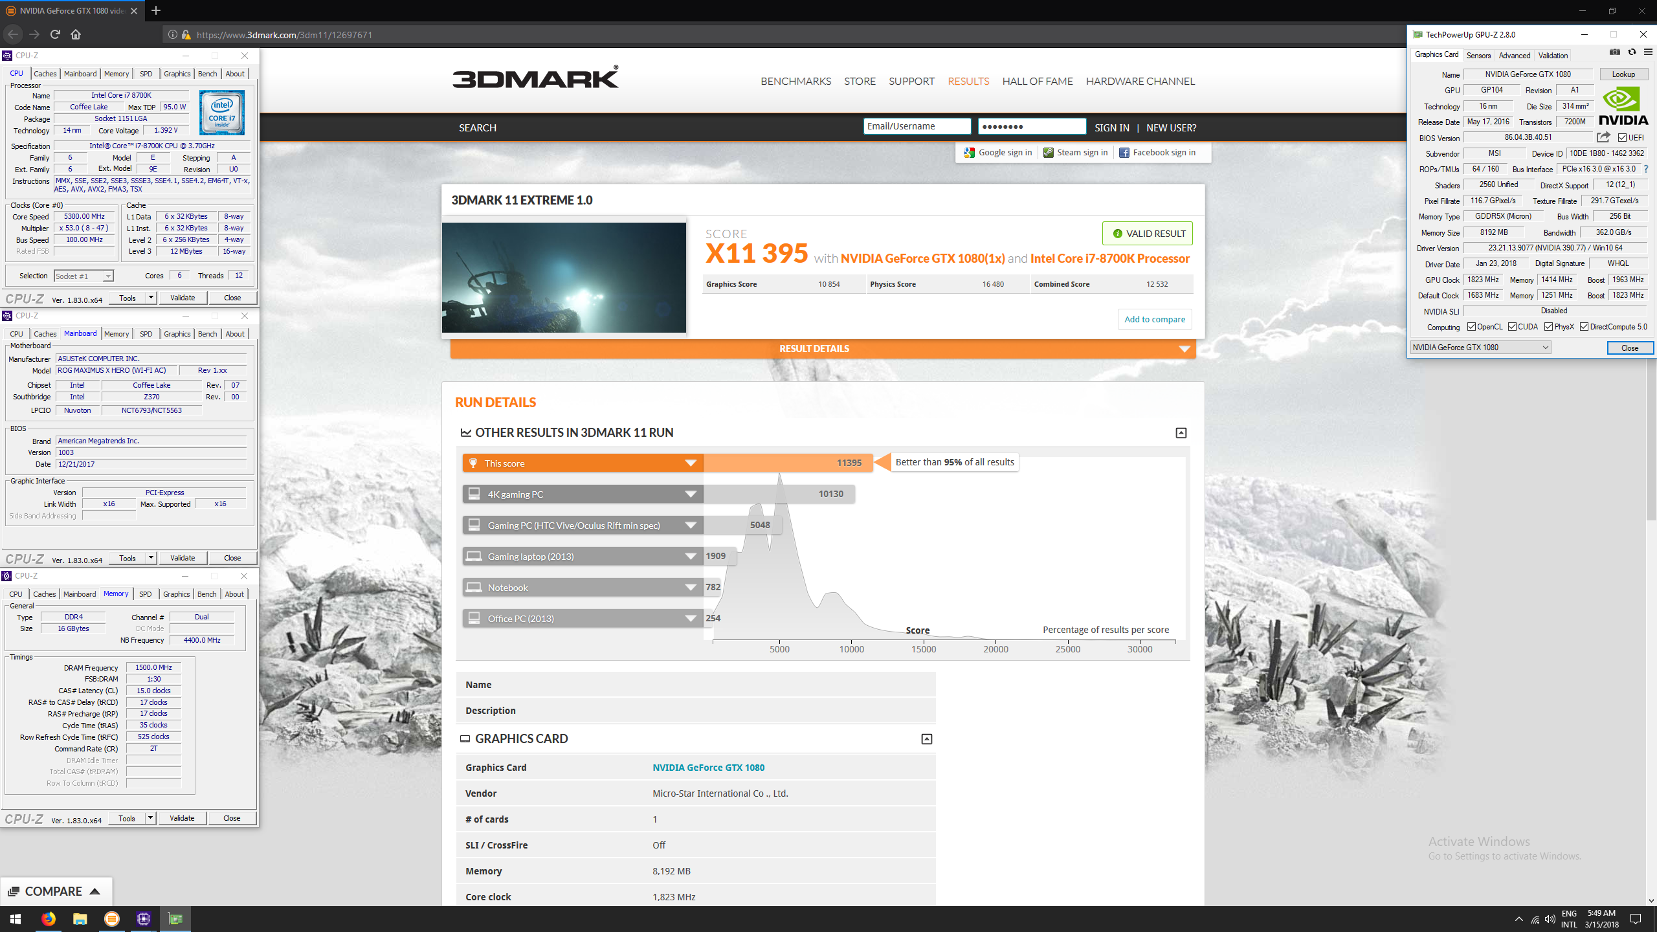The image size is (1657, 932).
Task: Expand the RESULT DETAILS bar
Action: (x=823, y=349)
